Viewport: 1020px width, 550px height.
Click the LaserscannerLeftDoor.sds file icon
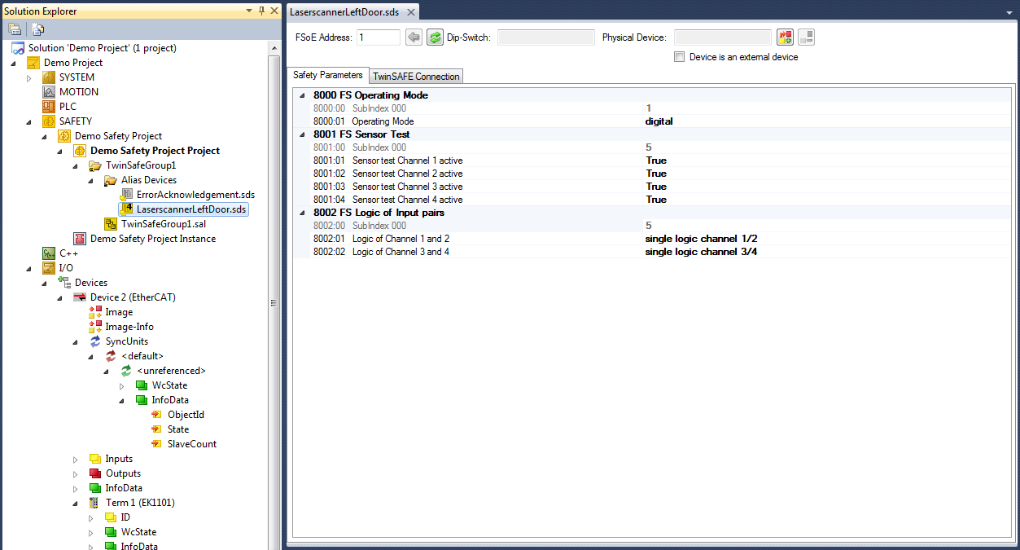(x=126, y=209)
